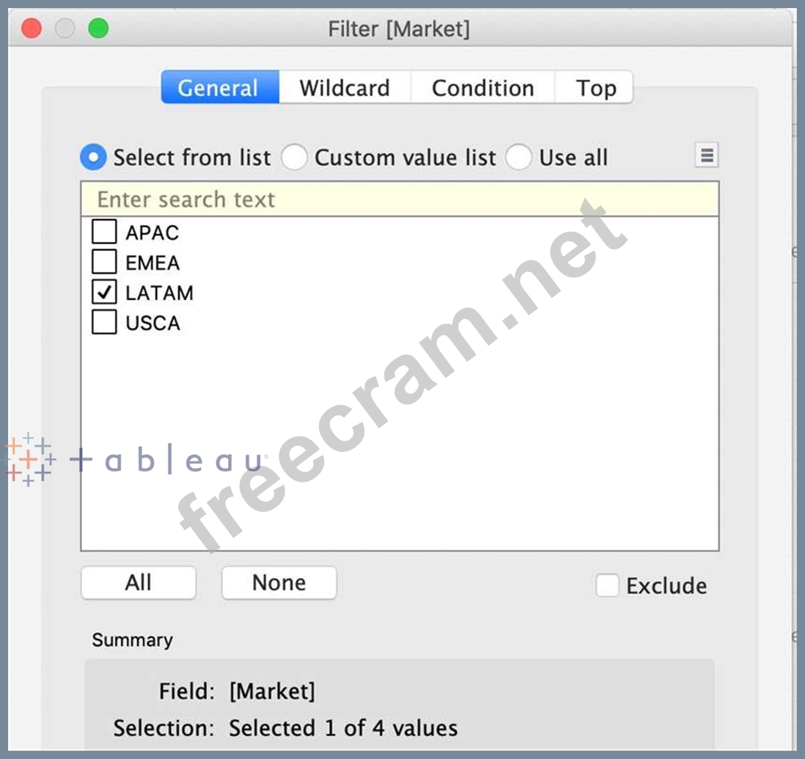Viewport: 805px width, 759px height.
Task: Click the green zoom window button
Action: (98, 29)
